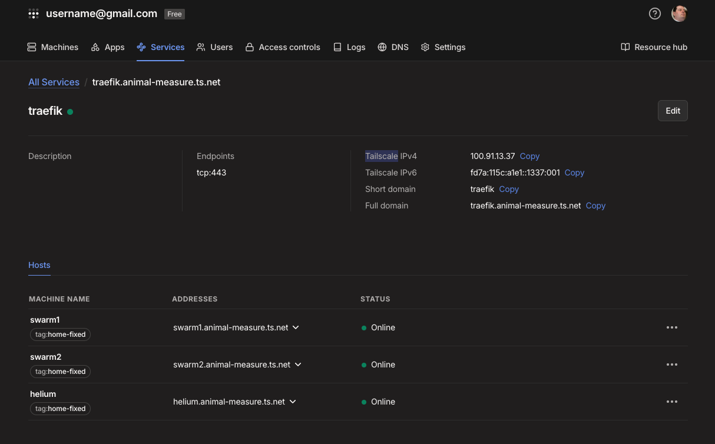This screenshot has height=444, width=715.
Task: Click the tag:home-fixed badge under swarm2
Action: pos(60,372)
